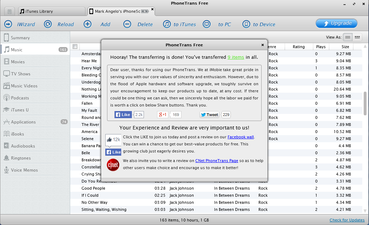The width and height of the screenshot is (369, 225).
Task: Open the CNet PhoneTrans Page link
Action: click(217, 161)
